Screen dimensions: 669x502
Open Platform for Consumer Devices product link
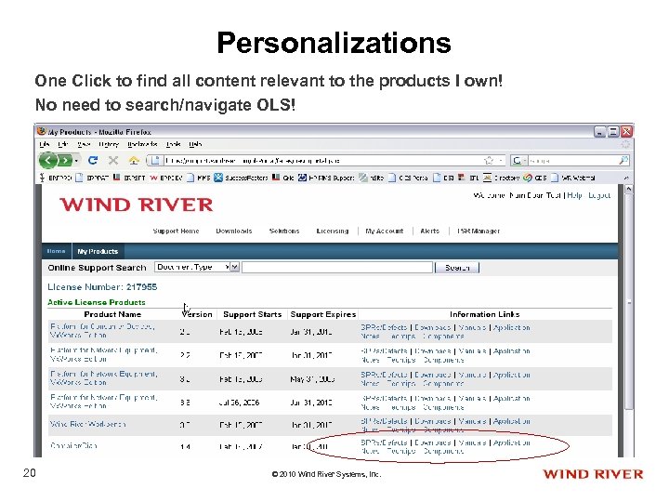pyautogui.click(x=102, y=331)
